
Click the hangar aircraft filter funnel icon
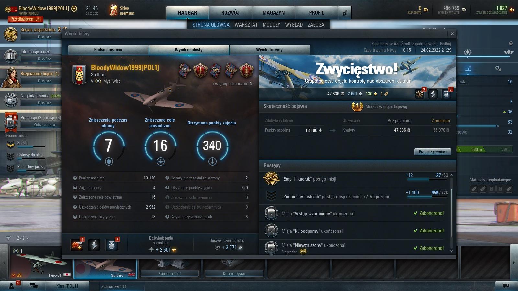(8, 238)
